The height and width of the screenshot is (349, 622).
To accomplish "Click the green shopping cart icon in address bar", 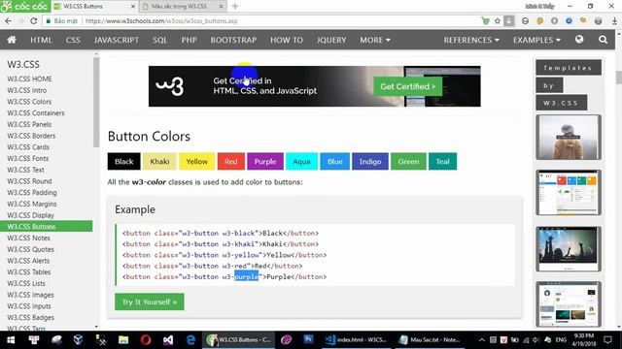I will click(x=485, y=21).
